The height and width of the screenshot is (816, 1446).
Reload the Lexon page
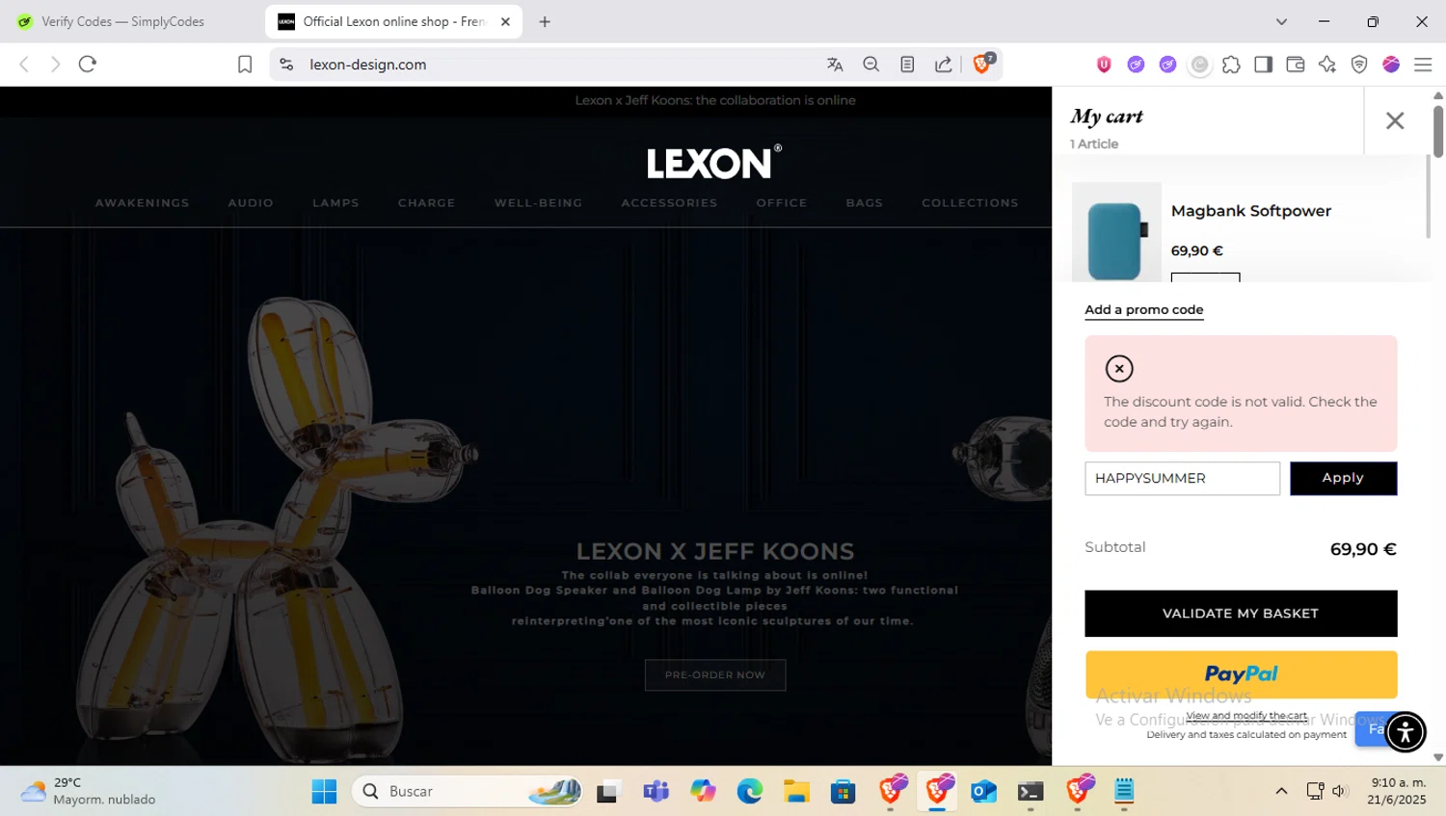(x=88, y=65)
